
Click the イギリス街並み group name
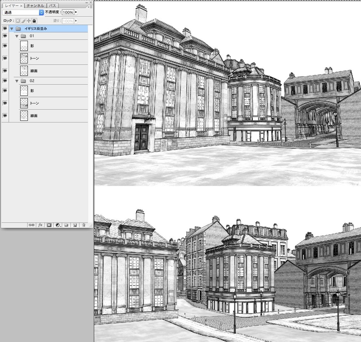(x=36, y=29)
